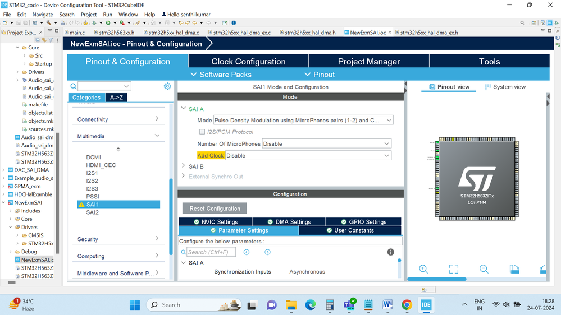561x315 pixels.
Task: Click the export pinout view icon
Action: pos(514,269)
